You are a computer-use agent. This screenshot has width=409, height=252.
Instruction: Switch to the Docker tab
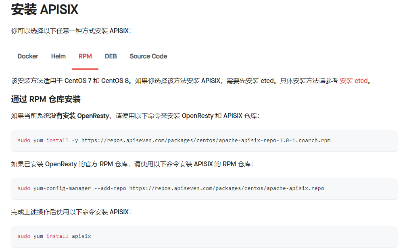(28, 56)
